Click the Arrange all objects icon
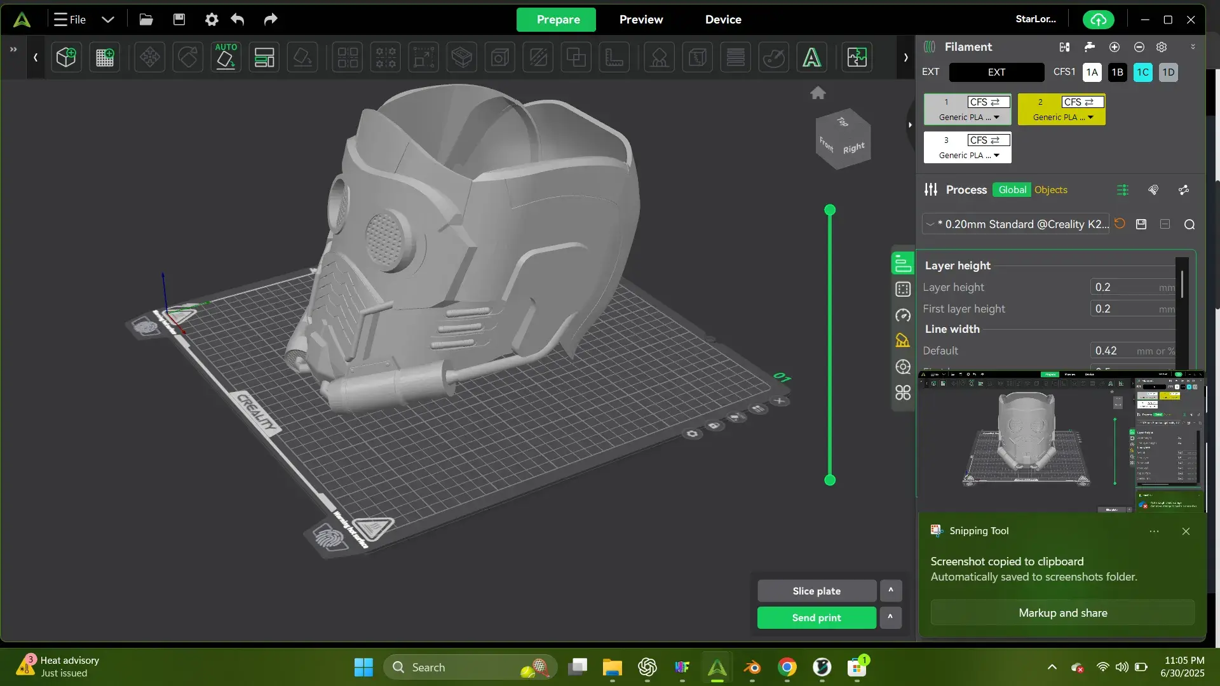 point(264,57)
